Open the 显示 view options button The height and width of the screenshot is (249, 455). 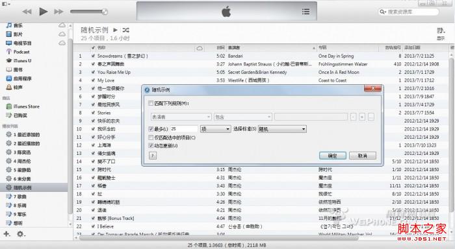(441, 34)
